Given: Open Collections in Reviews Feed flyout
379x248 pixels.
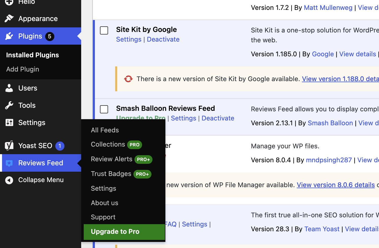Looking at the screenshot, I should 108,144.
